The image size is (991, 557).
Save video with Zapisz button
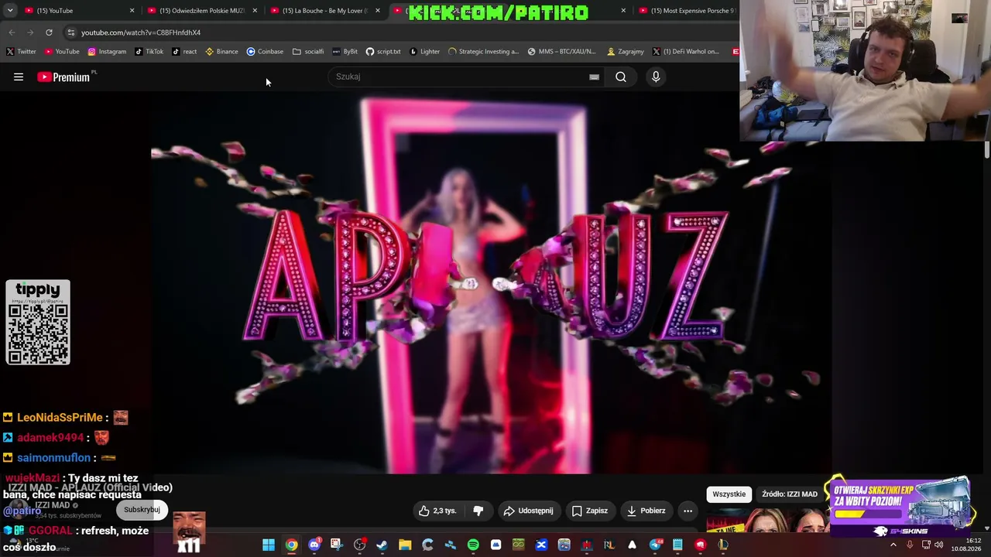click(x=589, y=511)
